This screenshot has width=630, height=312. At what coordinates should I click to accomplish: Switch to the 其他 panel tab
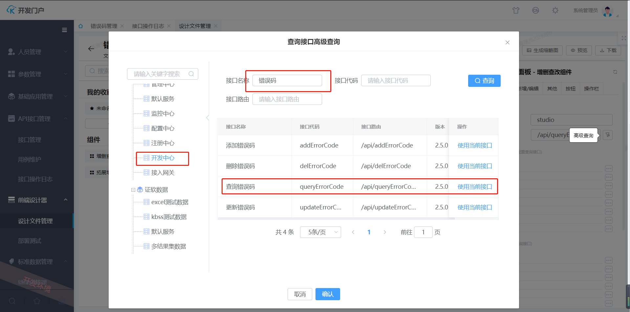point(552,89)
